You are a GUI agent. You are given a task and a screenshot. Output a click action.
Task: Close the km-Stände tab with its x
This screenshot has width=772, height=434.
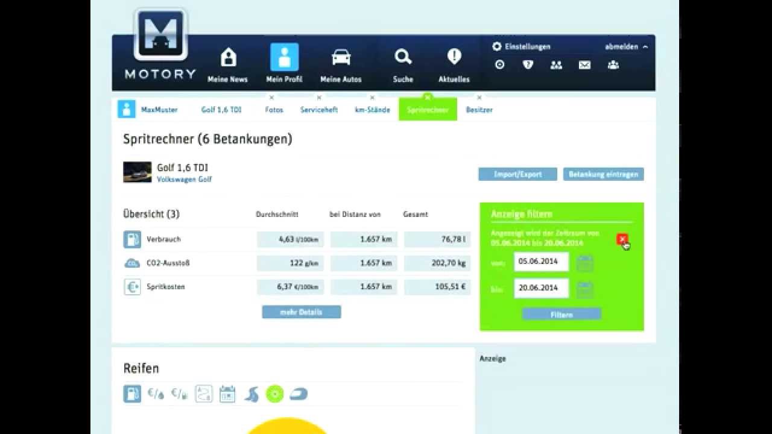372,97
